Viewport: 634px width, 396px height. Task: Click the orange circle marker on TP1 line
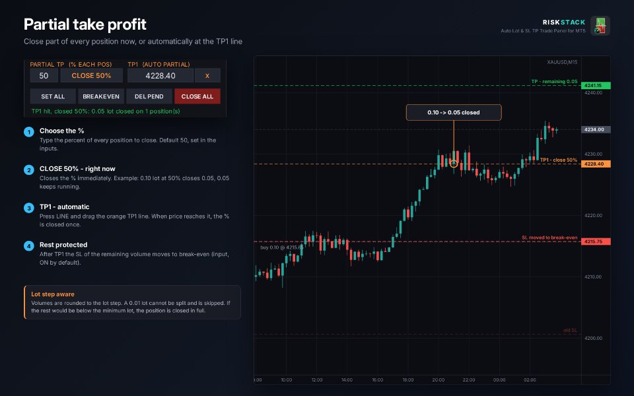(454, 164)
